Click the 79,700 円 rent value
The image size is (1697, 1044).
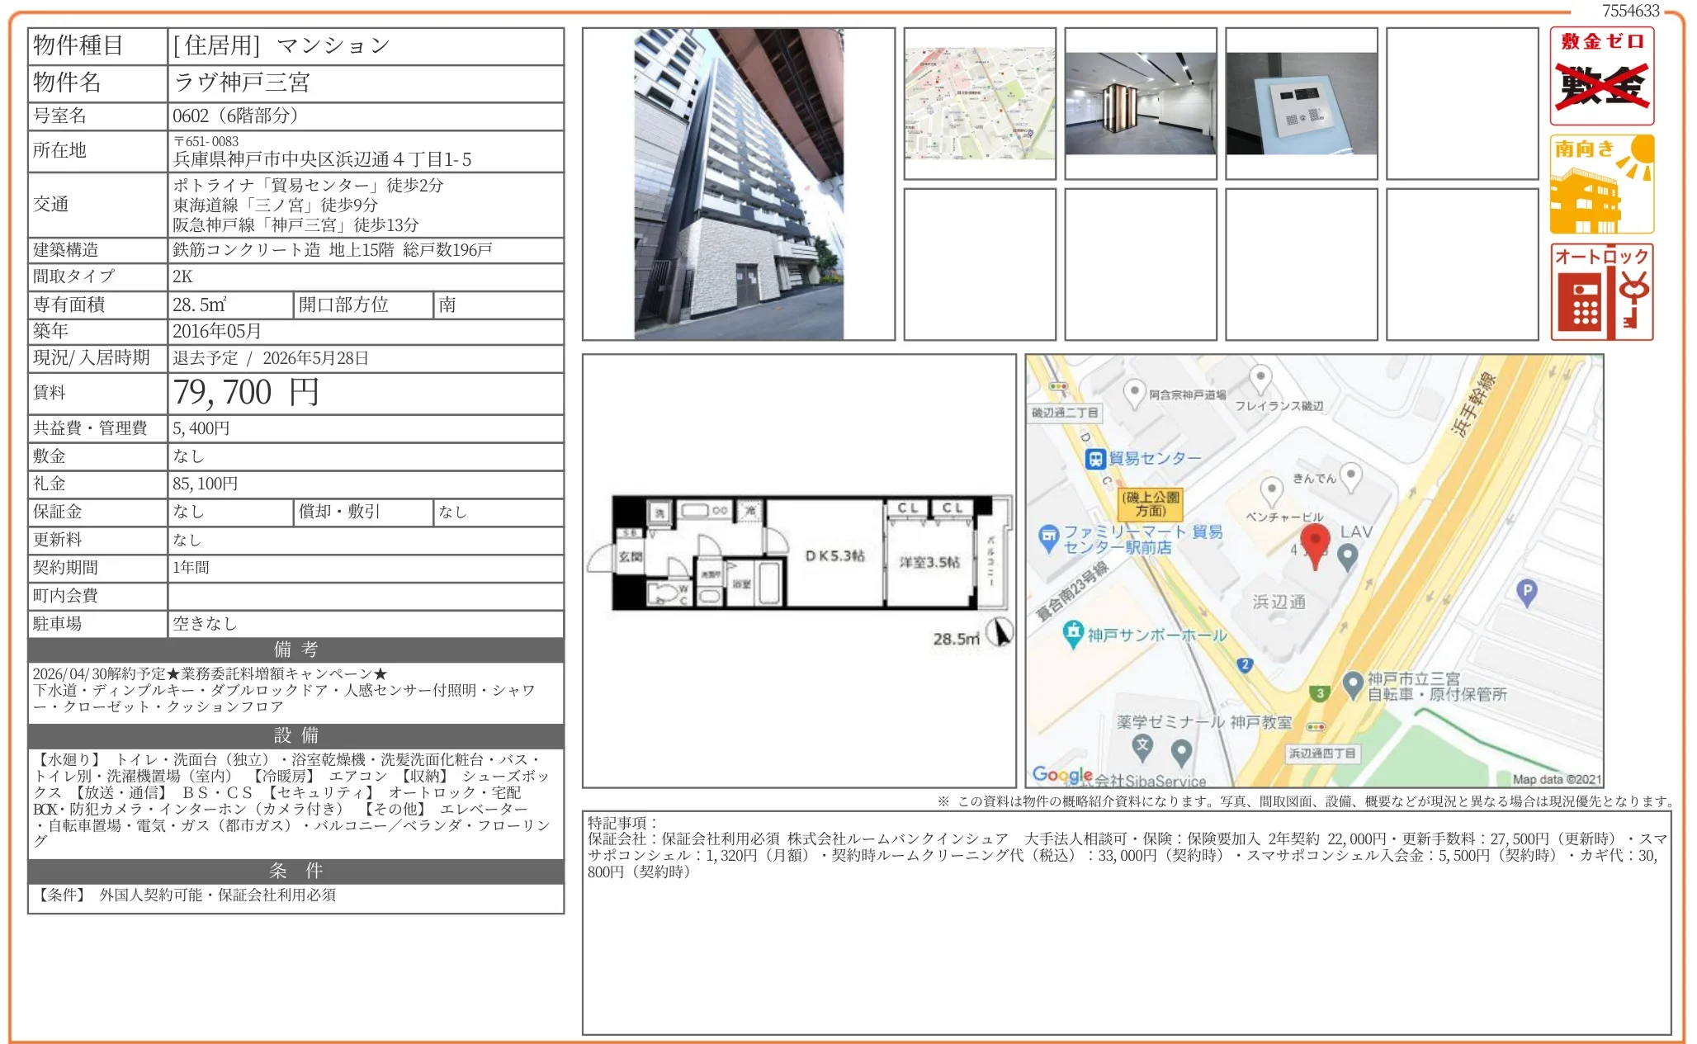(x=245, y=393)
